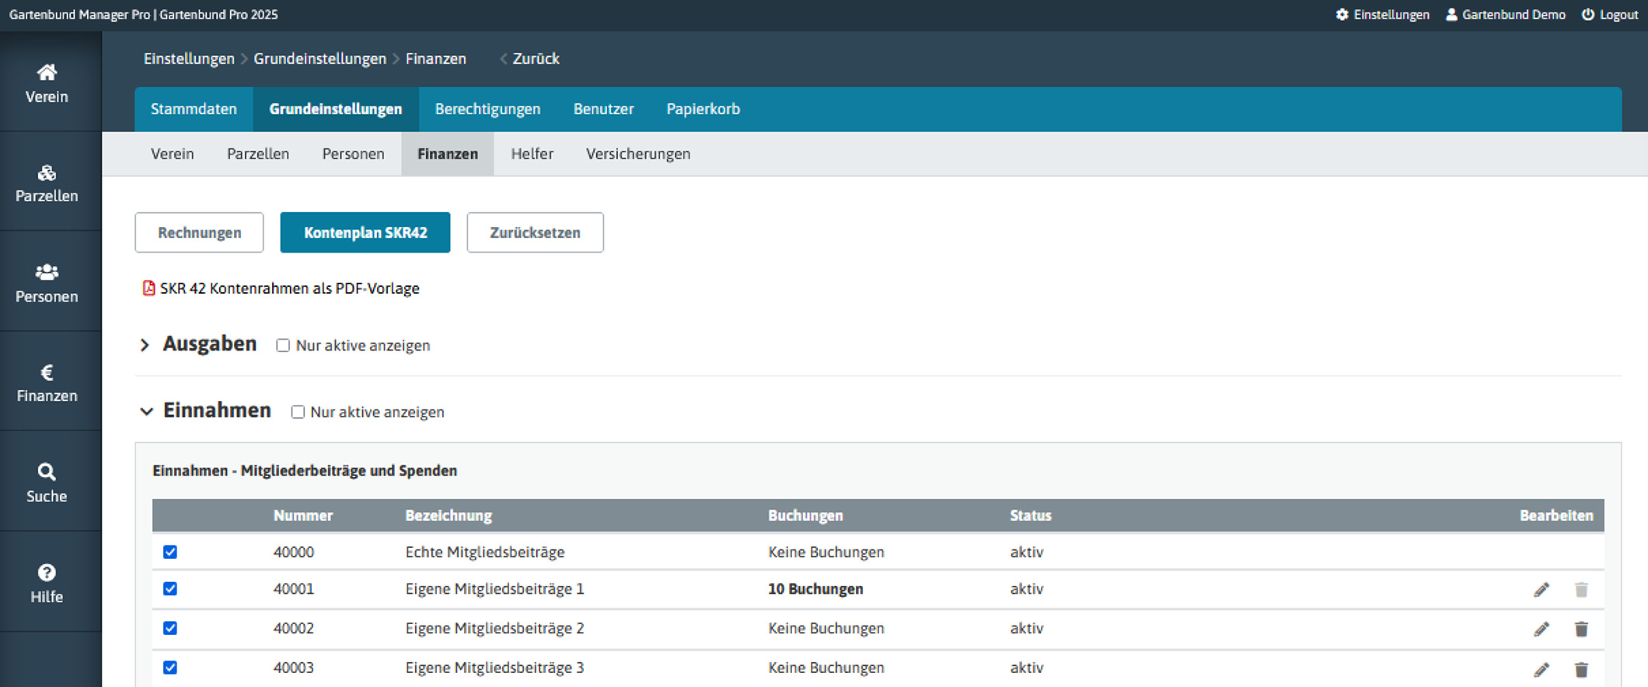Open the Personen sidebar icon
1648x687 pixels.
[x=47, y=272]
